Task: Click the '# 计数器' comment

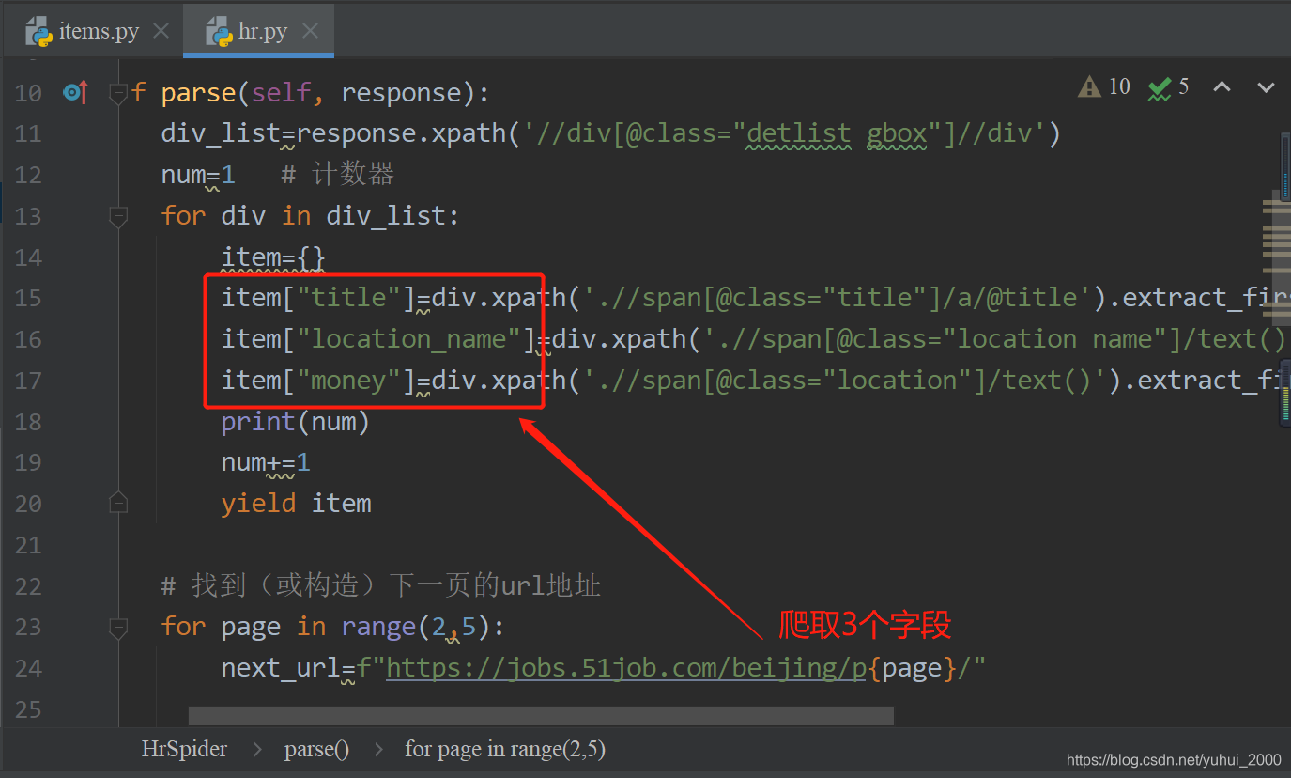Action: (x=338, y=175)
